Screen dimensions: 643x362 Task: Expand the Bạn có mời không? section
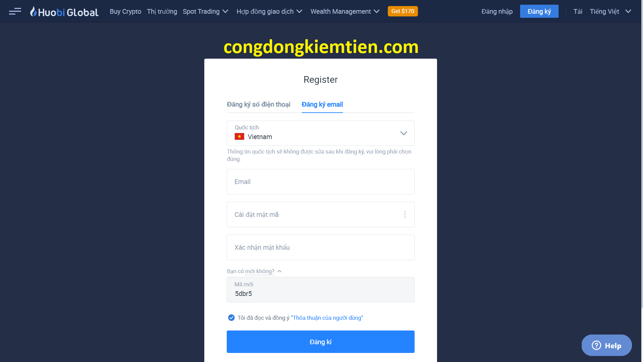254,271
